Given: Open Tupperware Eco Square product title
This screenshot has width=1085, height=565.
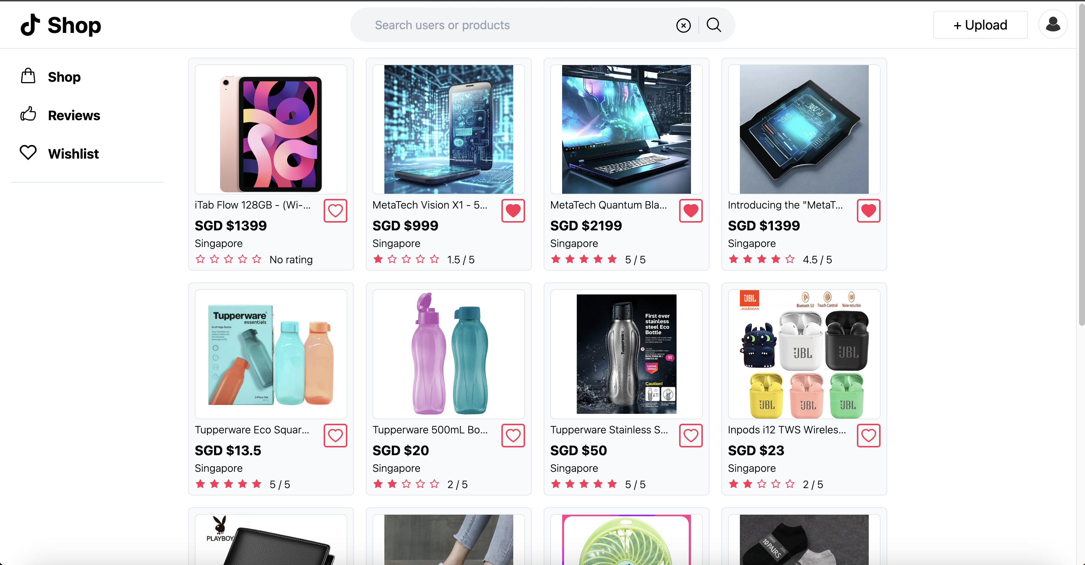Looking at the screenshot, I should pos(252,430).
